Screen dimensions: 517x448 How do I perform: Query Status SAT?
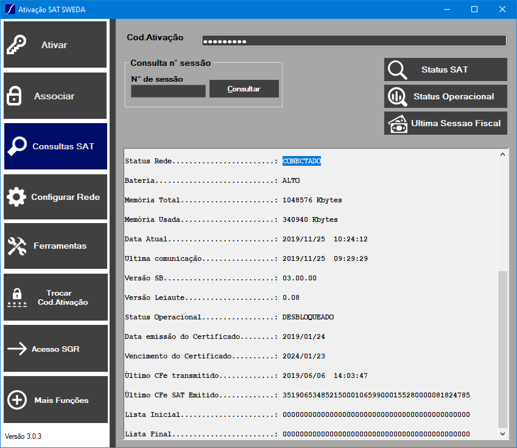point(446,69)
